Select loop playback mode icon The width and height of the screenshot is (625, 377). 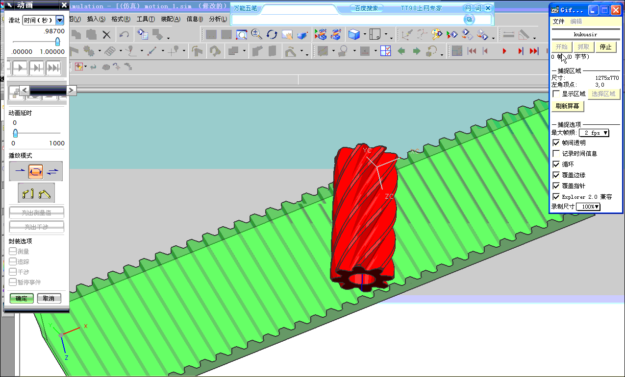(x=36, y=171)
